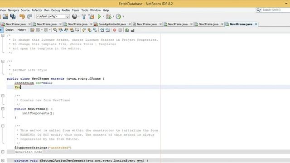The height and width of the screenshot is (163, 290).
Task: Build the project with the hammer icon
Action: [84, 16]
